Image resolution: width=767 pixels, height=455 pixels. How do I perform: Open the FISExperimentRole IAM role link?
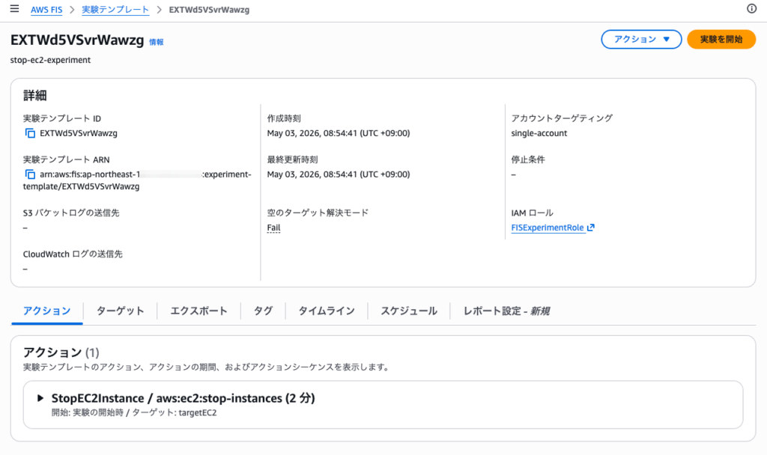548,227
